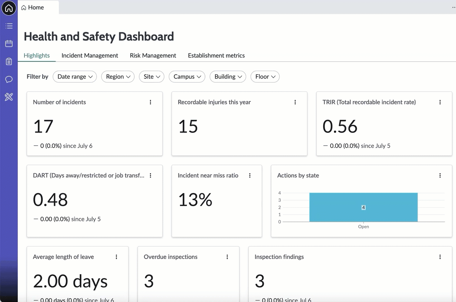Click the 0.48 DART value
Image resolution: width=456 pixels, height=302 pixels.
coord(50,199)
